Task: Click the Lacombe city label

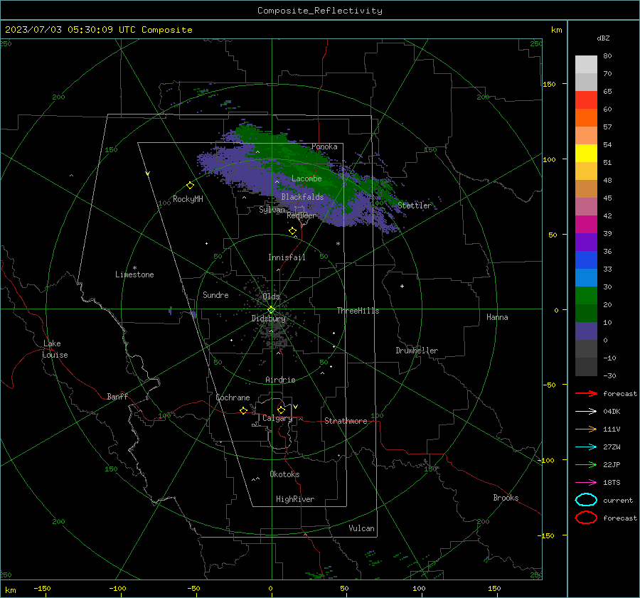Action: (x=306, y=178)
